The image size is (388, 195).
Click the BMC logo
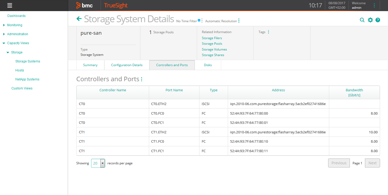(x=84, y=5)
